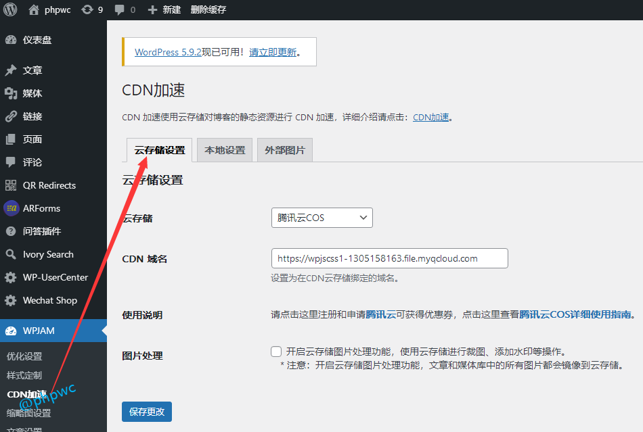Open the ARForms menu label
This screenshot has width=643, height=432.
pos(41,208)
